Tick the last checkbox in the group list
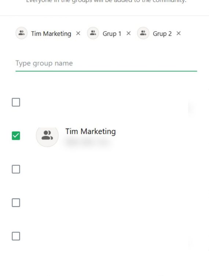The height and width of the screenshot is (276, 209). [16, 236]
